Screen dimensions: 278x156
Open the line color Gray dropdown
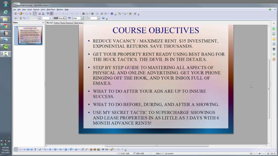tap(65, 18)
